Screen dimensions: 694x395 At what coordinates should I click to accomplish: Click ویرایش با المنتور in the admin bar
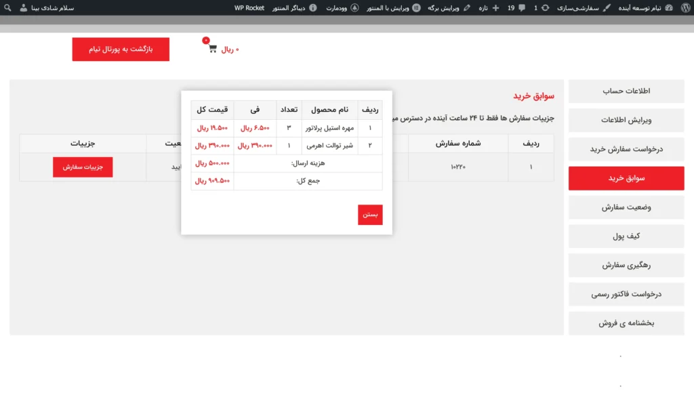388,8
